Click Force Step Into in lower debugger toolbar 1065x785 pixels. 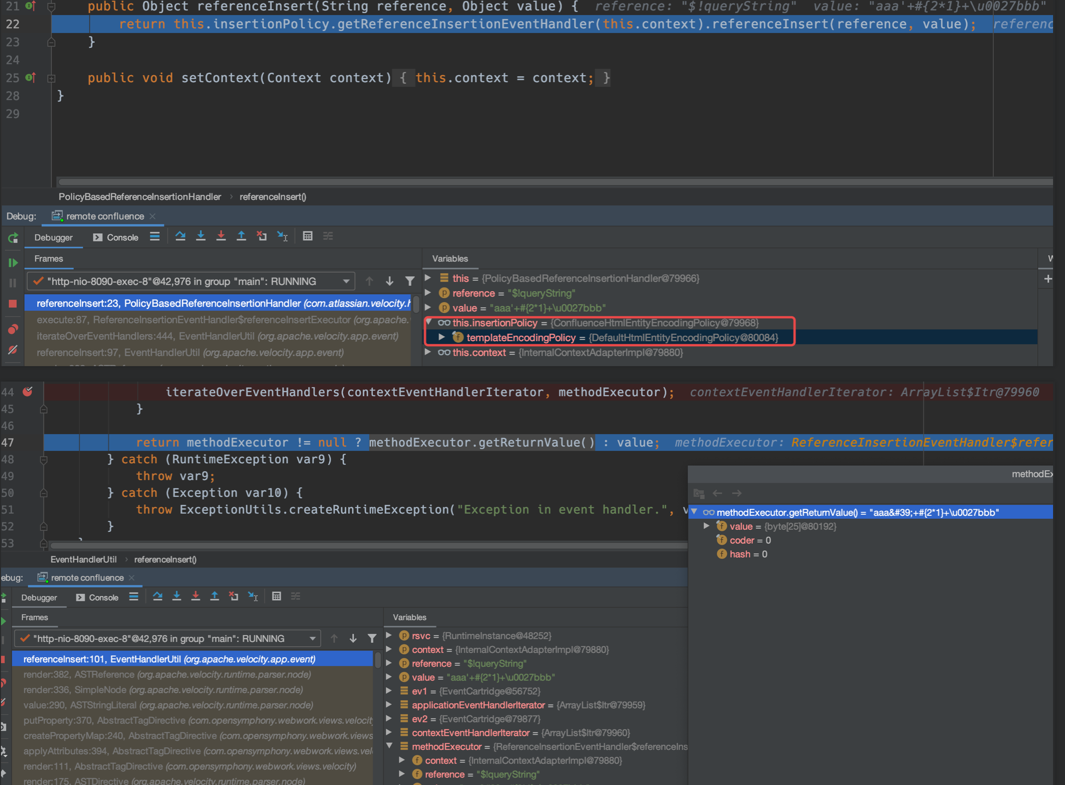(x=196, y=596)
